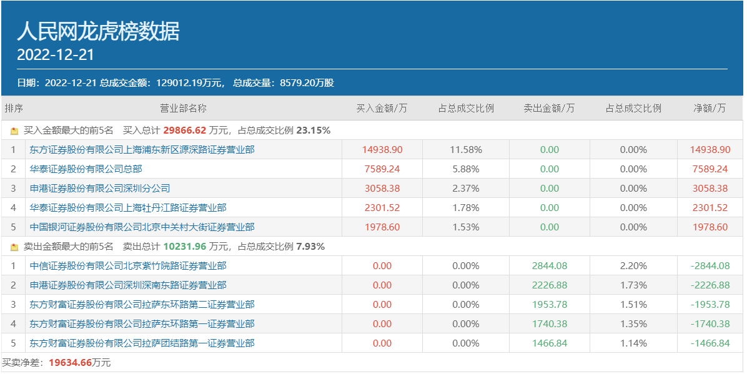This screenshot has height=374, width=747.
Task: Click the net difference 19634.66 value
Action: 71,363
